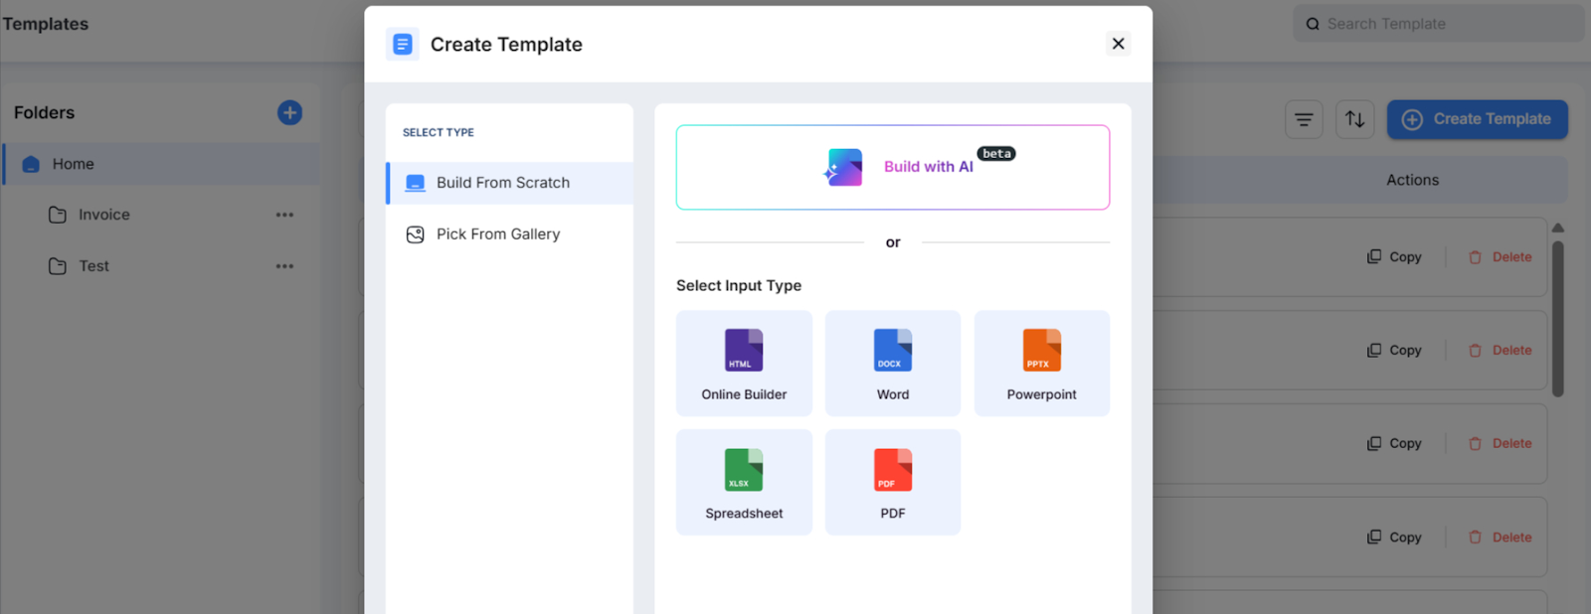The height and width of the screenshot is (614, 1591).
Task: Open the Home folder
Action: [162, 164]
